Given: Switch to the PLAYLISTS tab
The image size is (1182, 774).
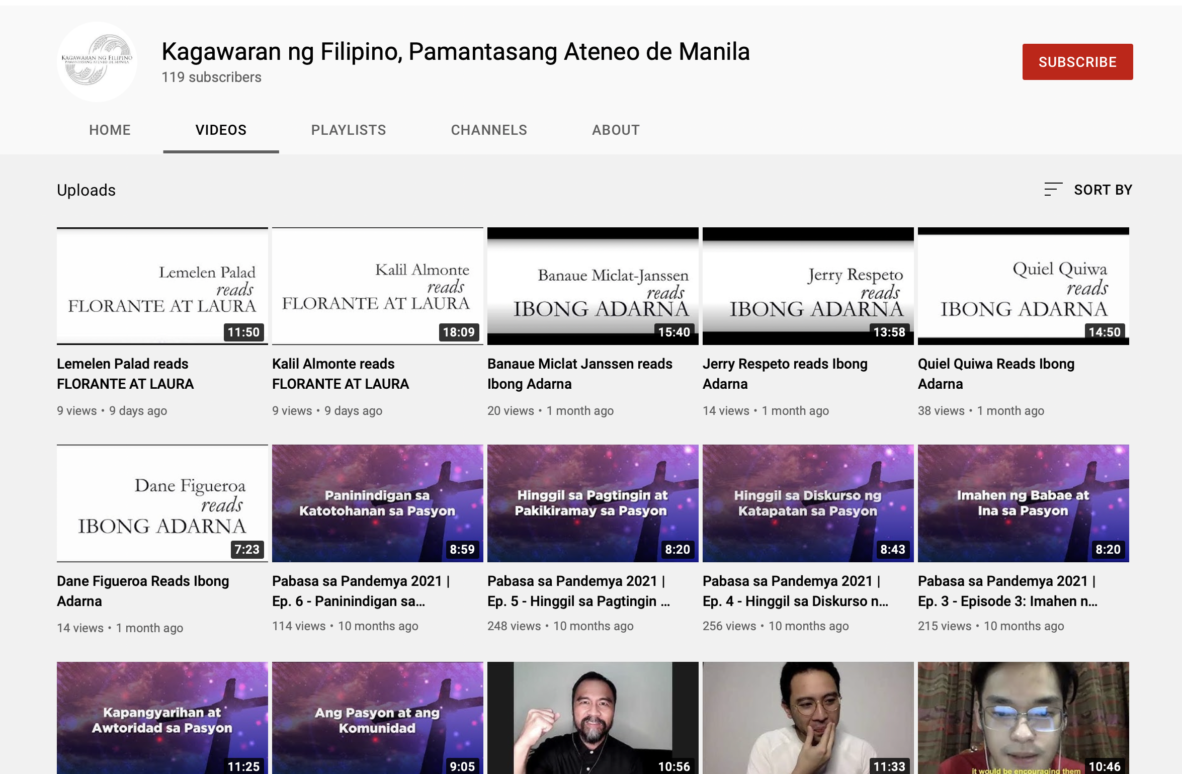Looking at the screenshot, I should coord(348,130).
